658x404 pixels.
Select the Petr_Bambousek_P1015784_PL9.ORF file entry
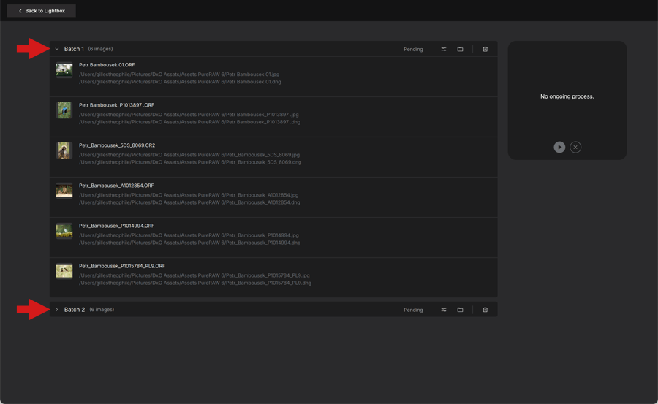(273, 278)
